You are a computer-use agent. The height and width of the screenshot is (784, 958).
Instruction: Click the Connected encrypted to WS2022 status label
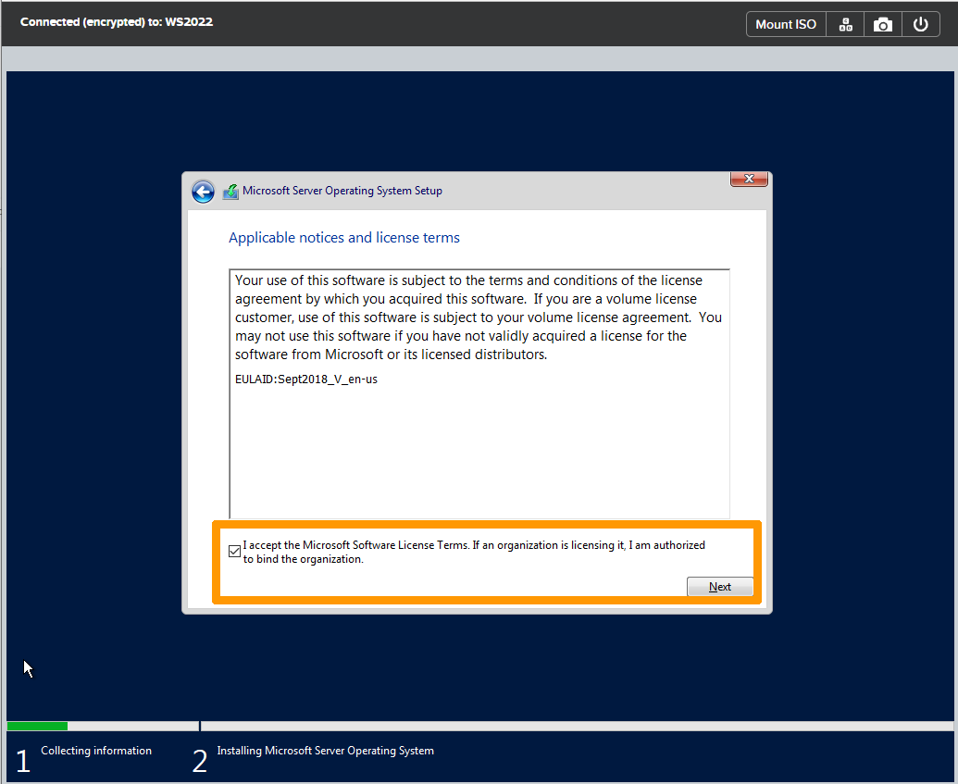116,21
